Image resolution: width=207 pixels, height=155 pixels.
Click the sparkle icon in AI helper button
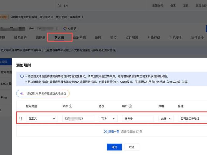pos(22,94)
